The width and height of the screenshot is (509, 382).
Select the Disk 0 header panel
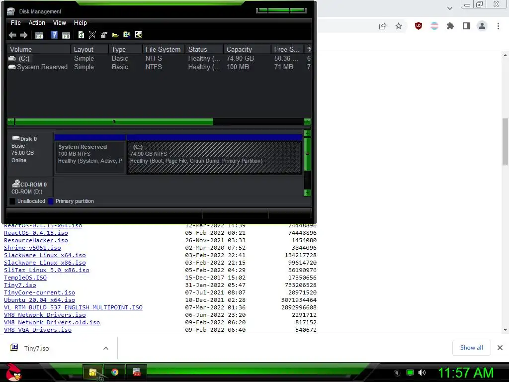point(30,153)
